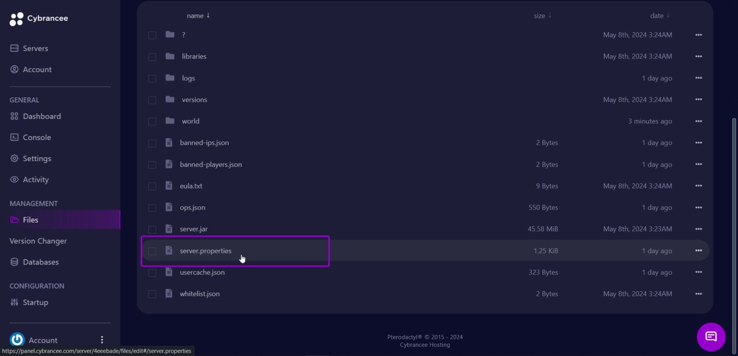Check the checkbox next to server.properties
738x356 pixels.
152,251
